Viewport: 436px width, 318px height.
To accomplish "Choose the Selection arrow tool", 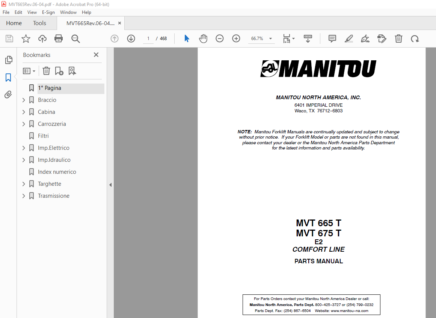I will 187,39.
